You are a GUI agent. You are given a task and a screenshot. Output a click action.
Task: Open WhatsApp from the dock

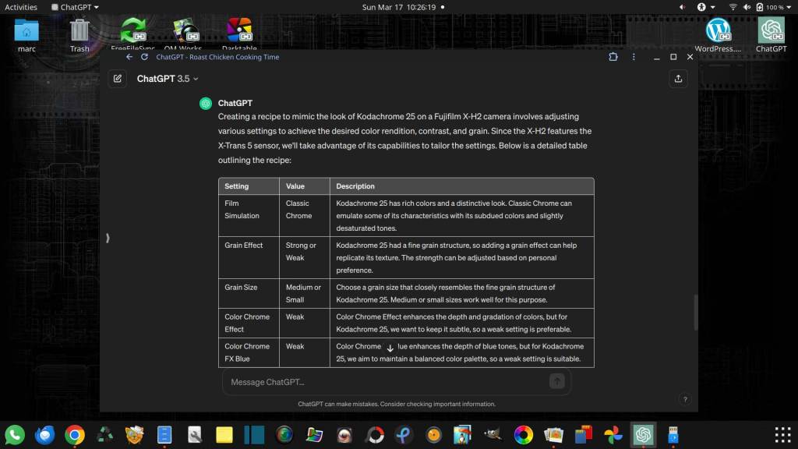15,435
